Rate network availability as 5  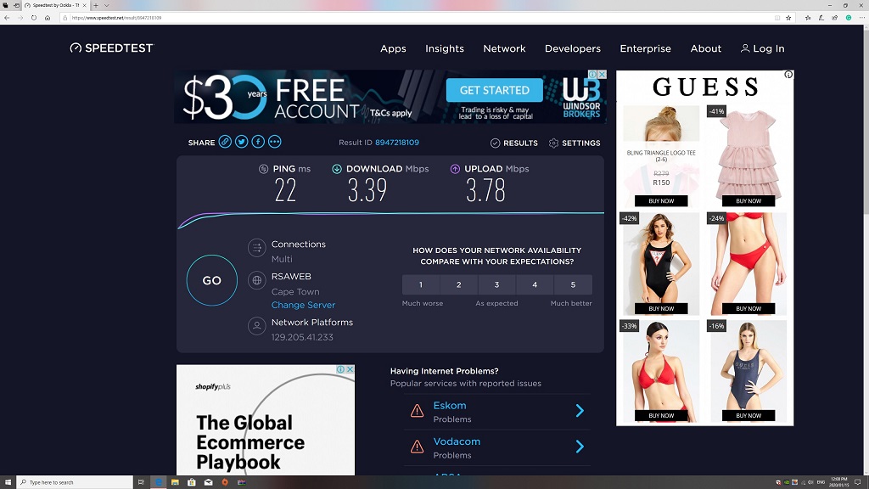point(573,284)
